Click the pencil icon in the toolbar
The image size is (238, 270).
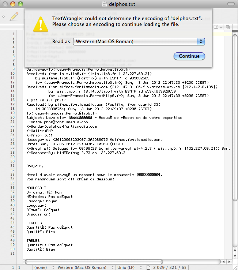(x=14, y=16)
